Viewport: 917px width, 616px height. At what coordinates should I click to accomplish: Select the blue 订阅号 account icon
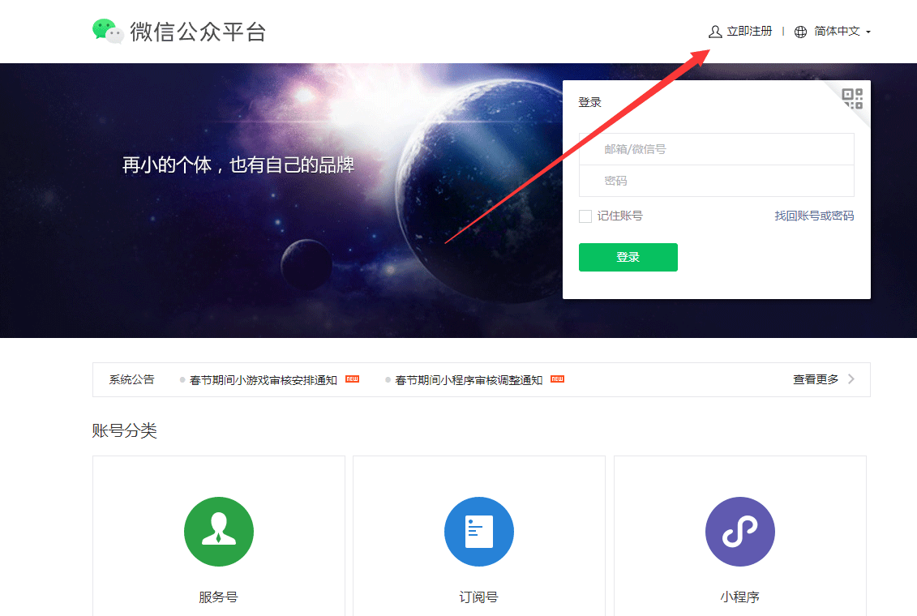tap(478, 532)
